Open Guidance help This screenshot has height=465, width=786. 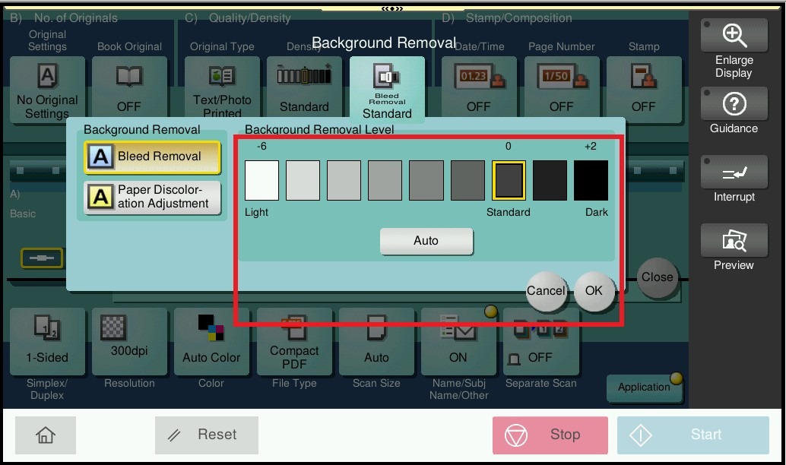(734, 112)
